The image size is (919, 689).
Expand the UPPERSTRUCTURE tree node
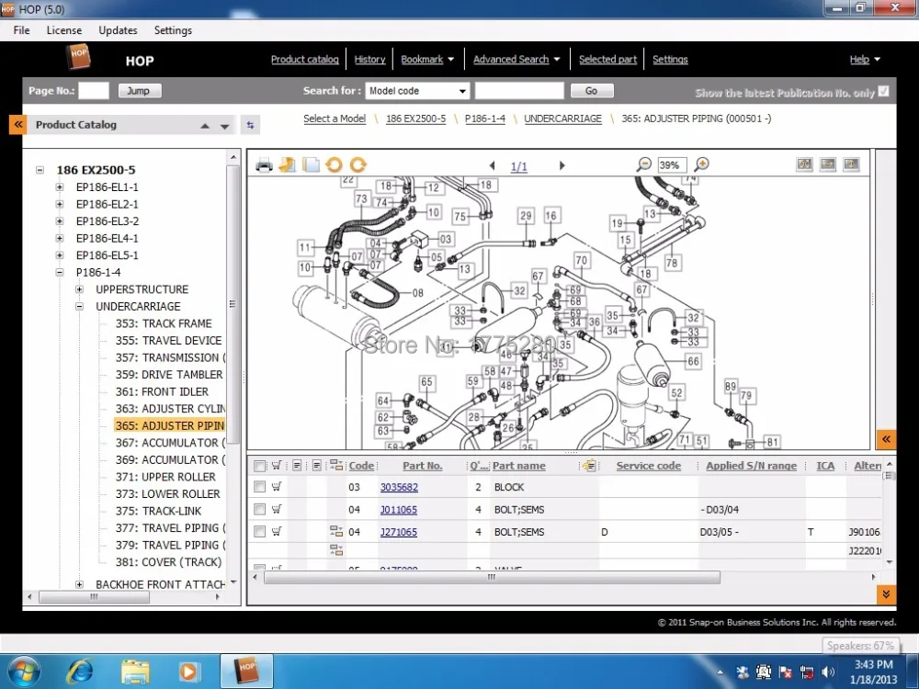80,288
